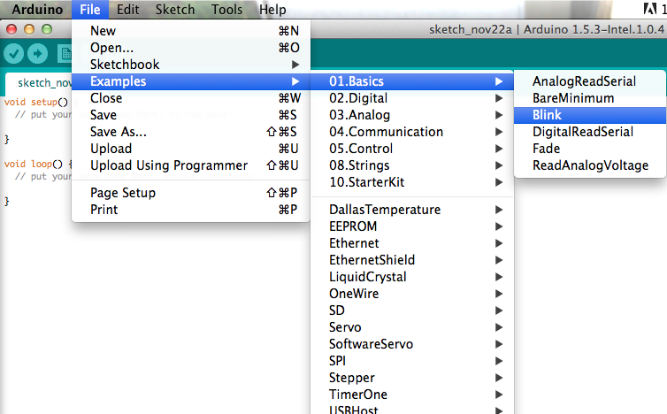The width and height of the screenshot is (667, 414).
Task: Choose Close from the File menu
Action: coord(191,98)
